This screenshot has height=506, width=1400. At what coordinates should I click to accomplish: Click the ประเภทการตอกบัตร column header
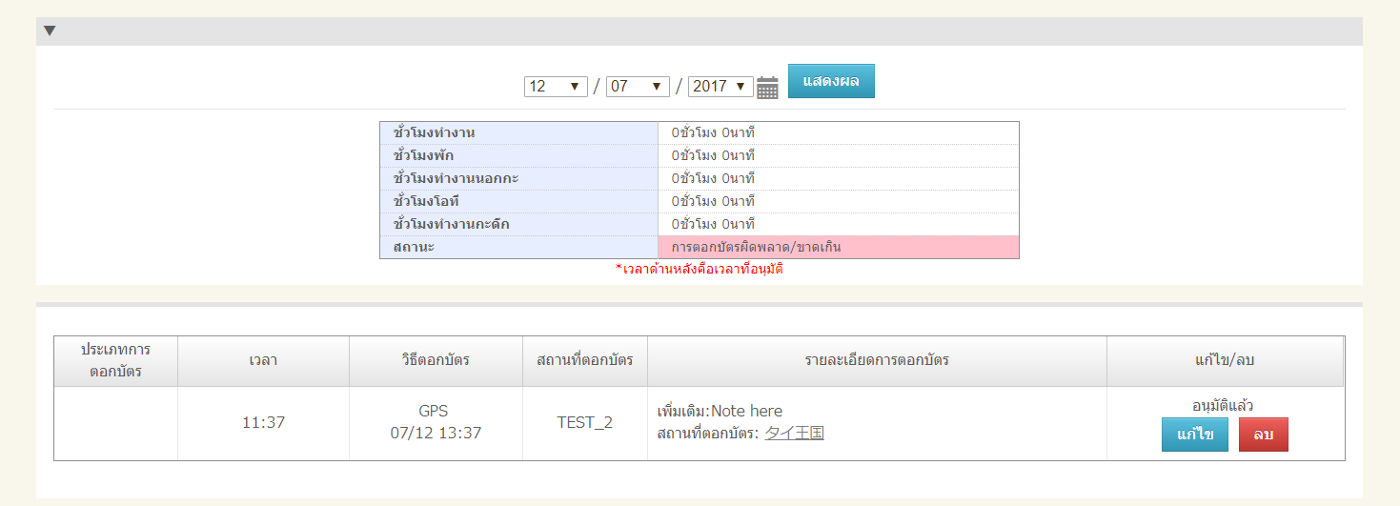tap(115, 360)
